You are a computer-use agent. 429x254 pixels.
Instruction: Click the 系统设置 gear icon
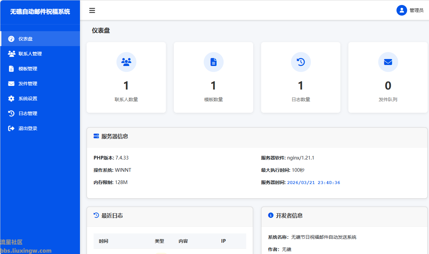click(x=11, y=98)
